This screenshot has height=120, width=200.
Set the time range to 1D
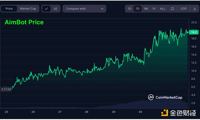[129, 9]
